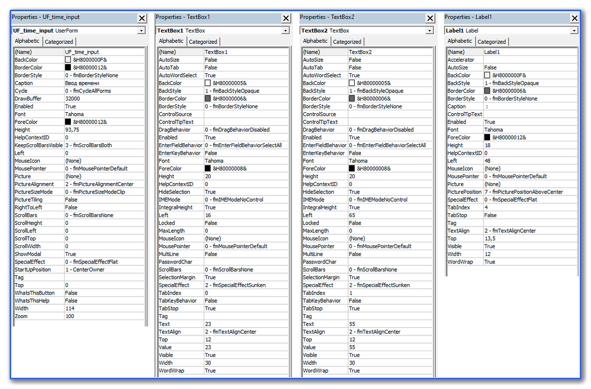Click BorderColor swatch in UF_time_input properties
The width and height of the screenshot is (591, 389).
pyautogui.click(x=68, y=67)
